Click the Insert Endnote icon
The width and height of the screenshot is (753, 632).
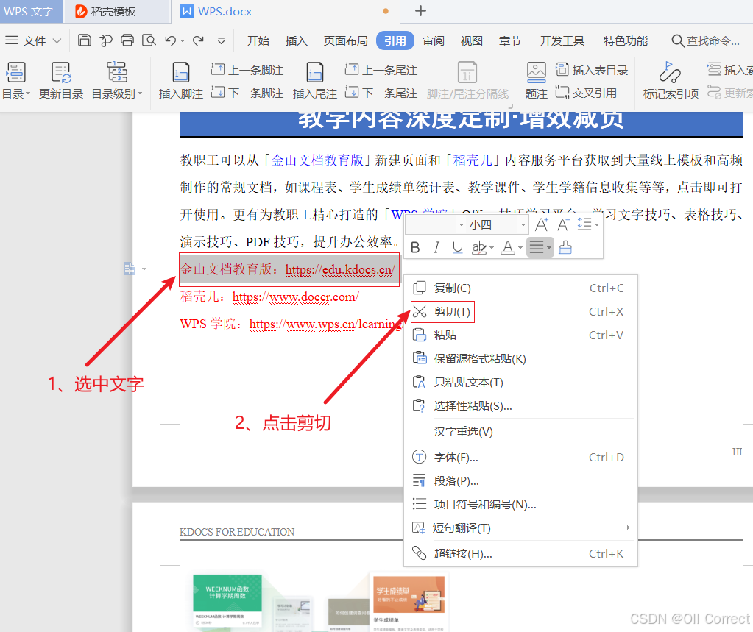point(314,73)
